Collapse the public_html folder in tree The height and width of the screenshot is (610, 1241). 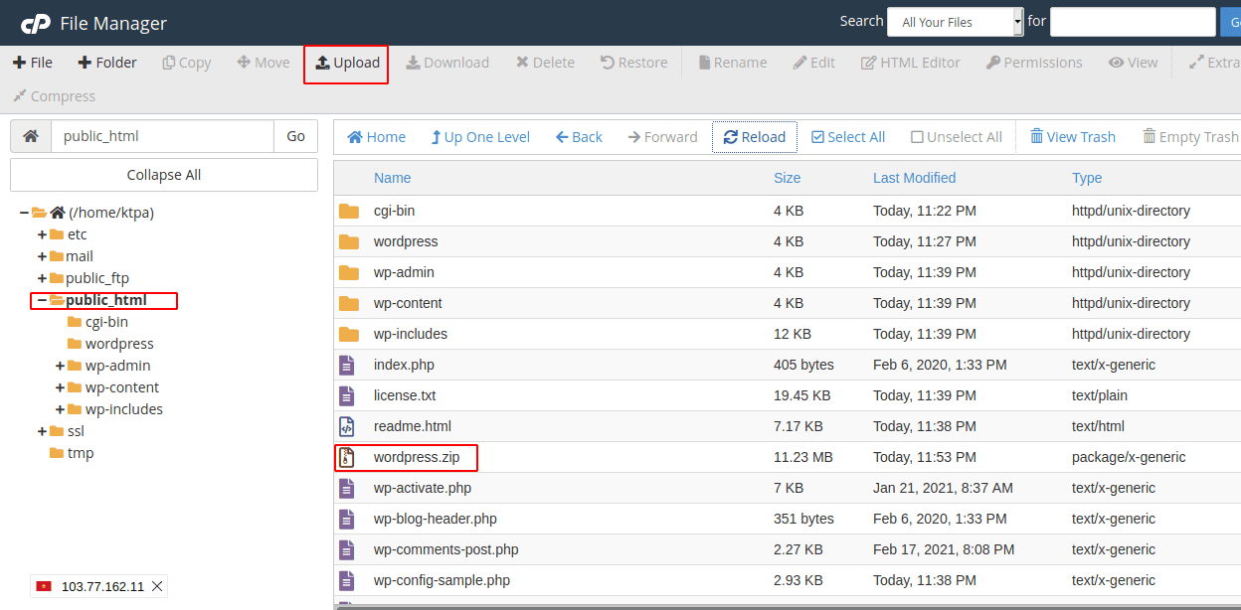click(x=42, y=300)
